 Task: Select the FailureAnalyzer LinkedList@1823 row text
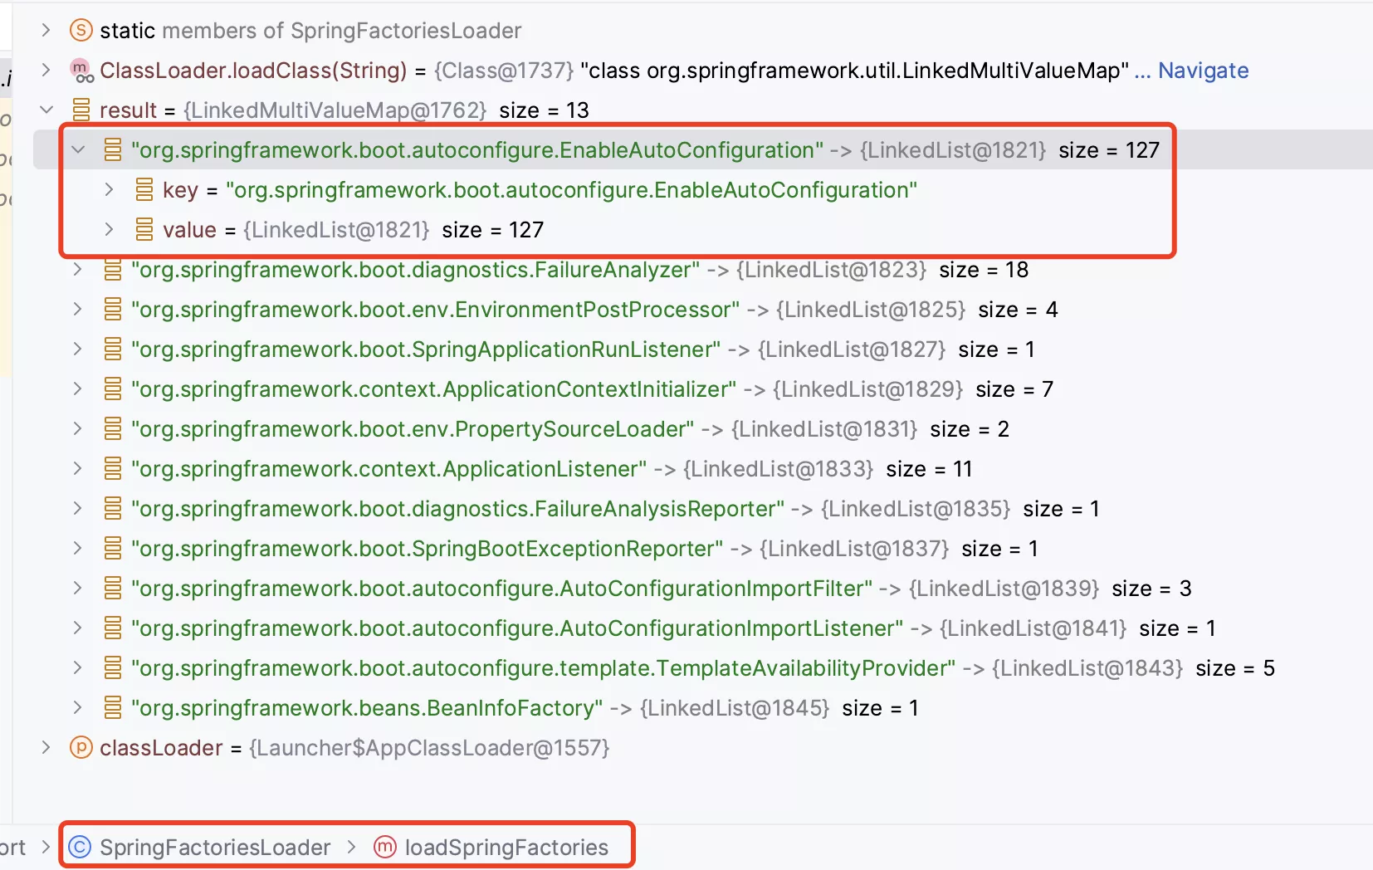[x=579, y=270]
